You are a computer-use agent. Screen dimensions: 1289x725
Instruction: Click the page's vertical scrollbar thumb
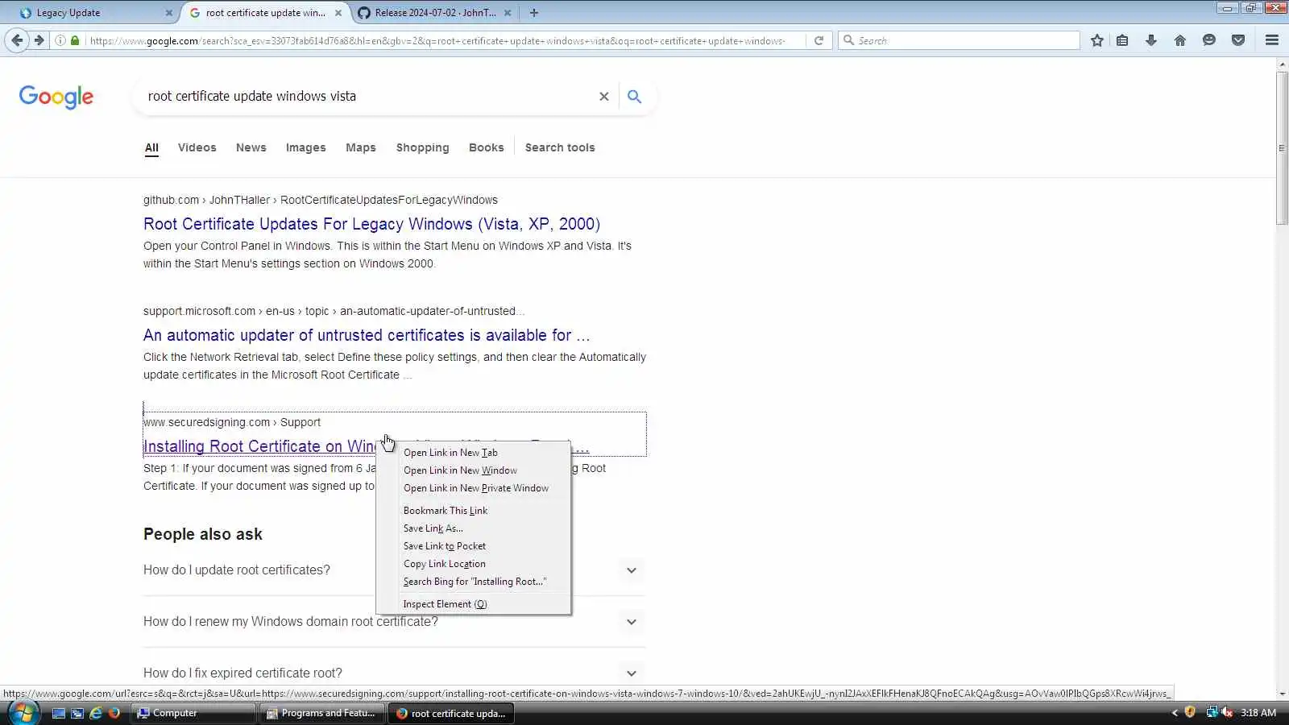tap(1282, 148)
